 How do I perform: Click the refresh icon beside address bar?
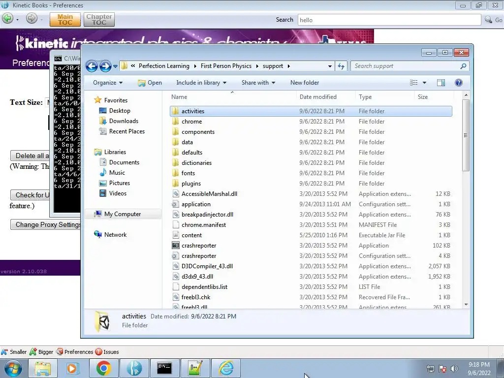point(341,66)
